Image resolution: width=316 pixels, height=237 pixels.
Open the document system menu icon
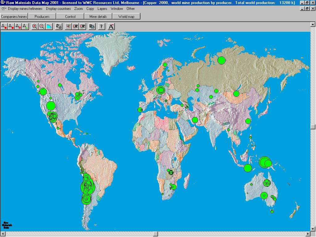coord(3,8)
